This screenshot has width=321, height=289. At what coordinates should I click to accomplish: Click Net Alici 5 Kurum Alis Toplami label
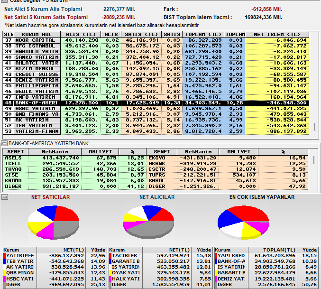[43, 9]
